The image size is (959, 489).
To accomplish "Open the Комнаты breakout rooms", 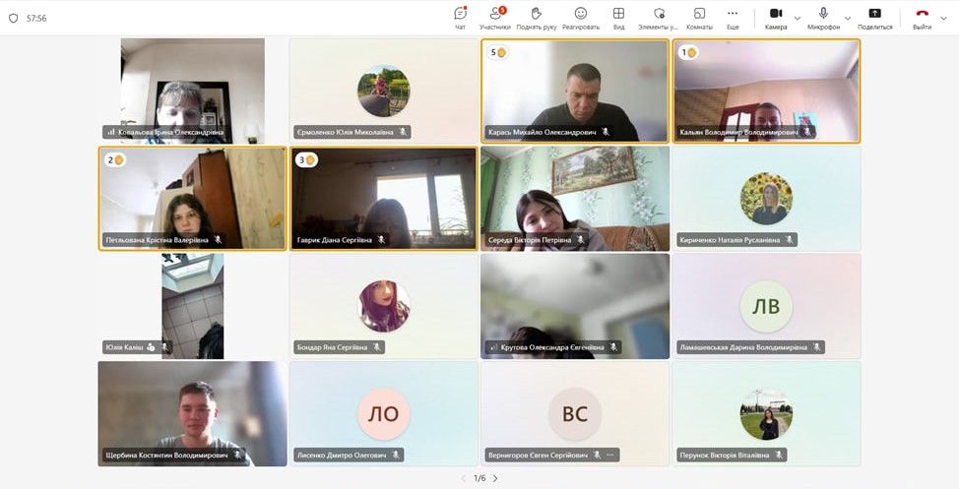I will tap(699, 17).
